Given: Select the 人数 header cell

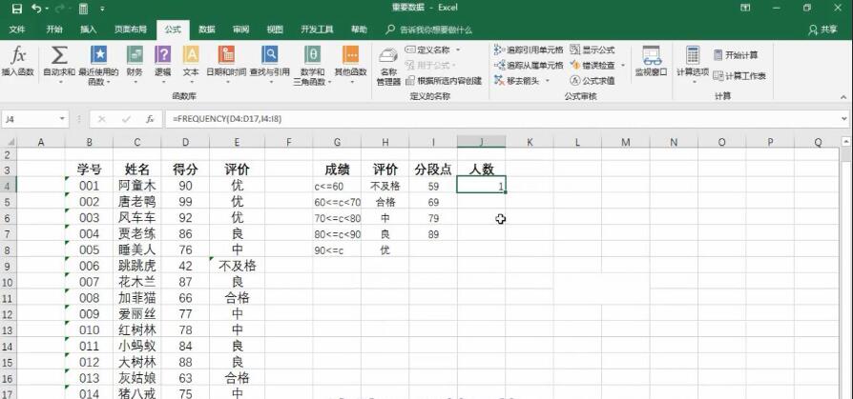Looking at the screenshot, I should [482, 170].
